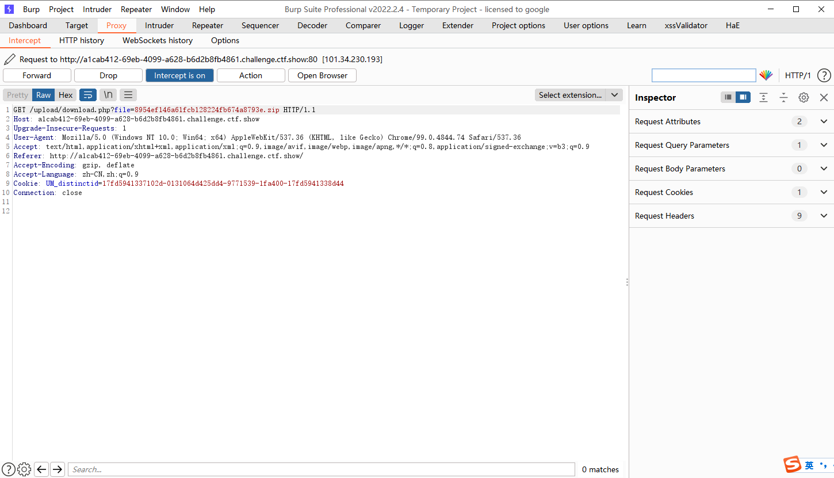
Task: Toggle the English input mode indicator
Action: pyautogui.click(x=809, y=465)
